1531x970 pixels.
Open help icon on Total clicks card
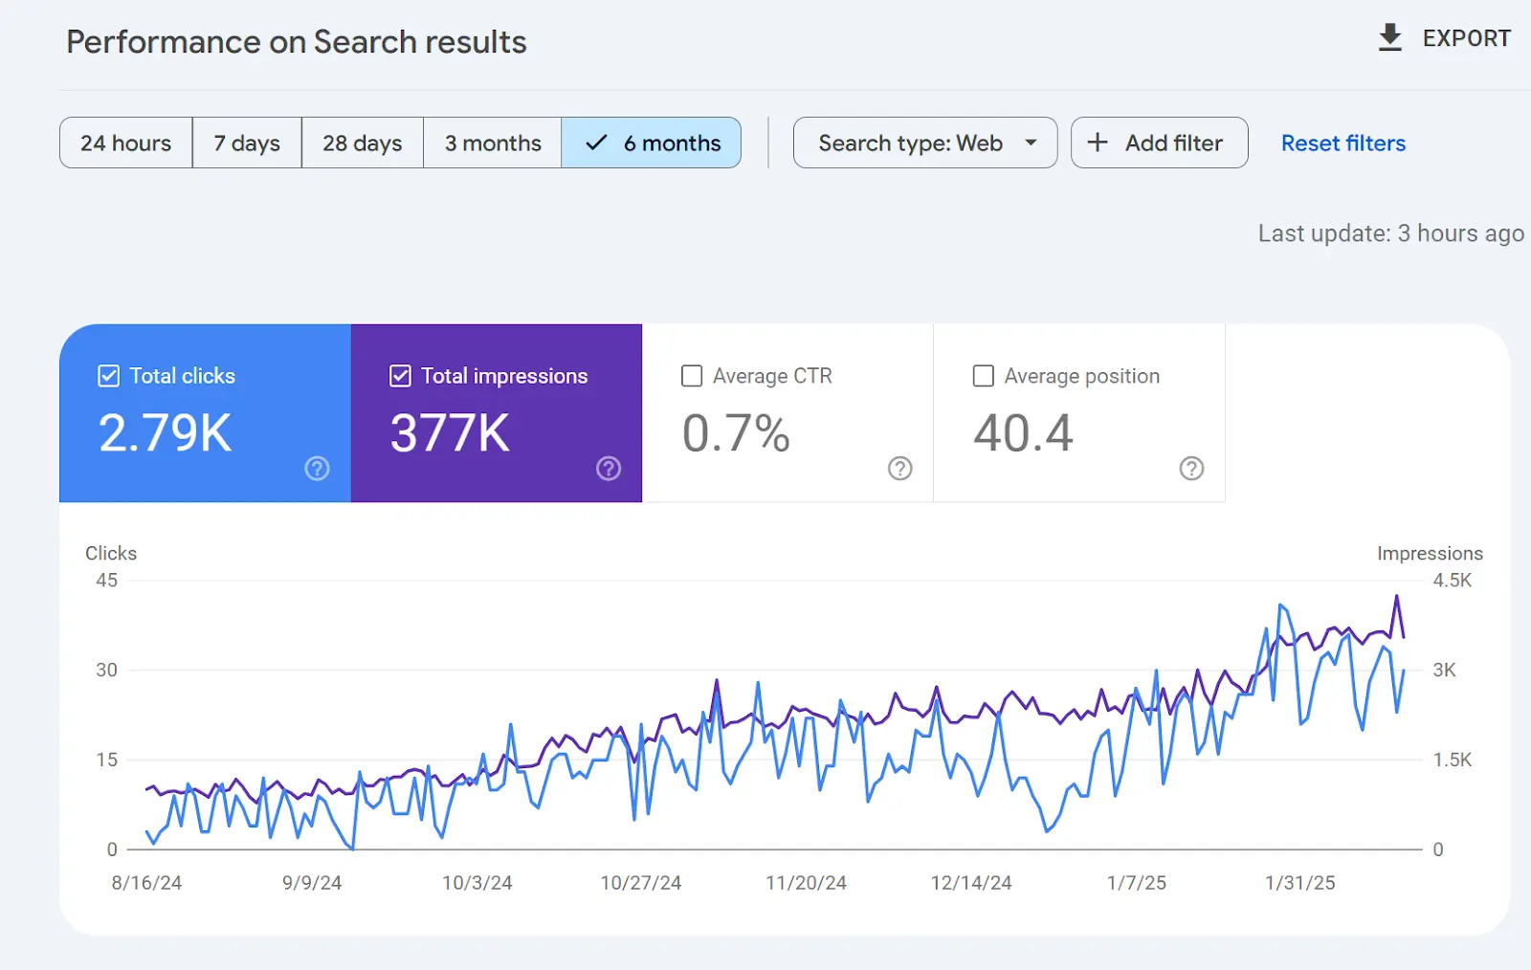click(x=317, y=468)
